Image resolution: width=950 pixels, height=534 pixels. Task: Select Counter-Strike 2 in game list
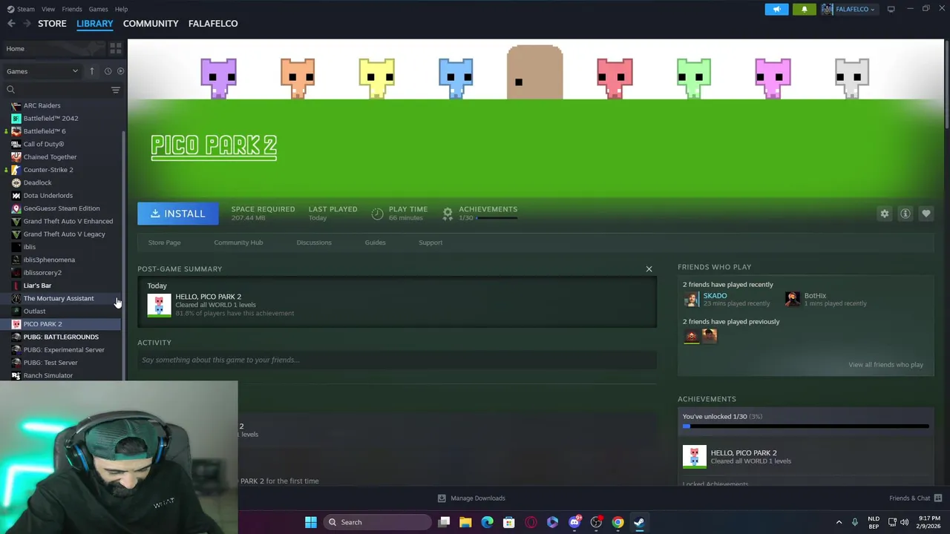click(x=62, y=170)
